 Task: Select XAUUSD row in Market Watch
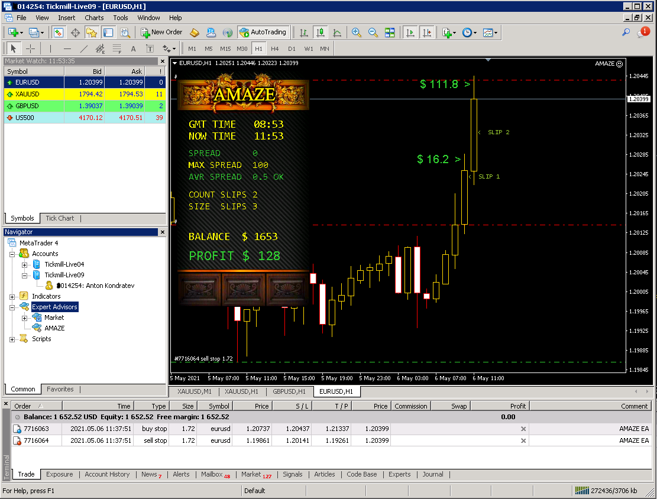point(85,94)
